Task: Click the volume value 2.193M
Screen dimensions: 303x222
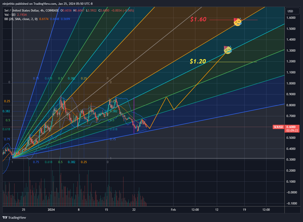Action: tap(22, 15)
